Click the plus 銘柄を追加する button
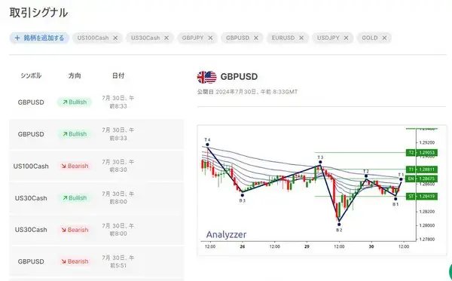452x281 pixels. pyautogui.click(x=39, y=38)
